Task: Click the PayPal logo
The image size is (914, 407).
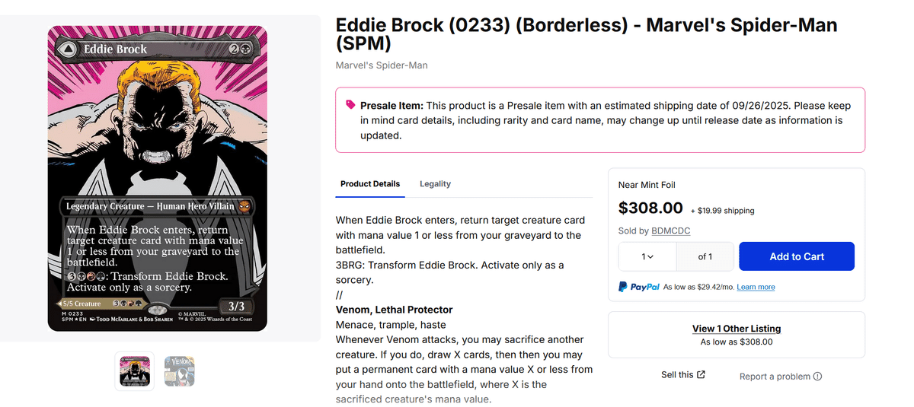Action: 638,287
